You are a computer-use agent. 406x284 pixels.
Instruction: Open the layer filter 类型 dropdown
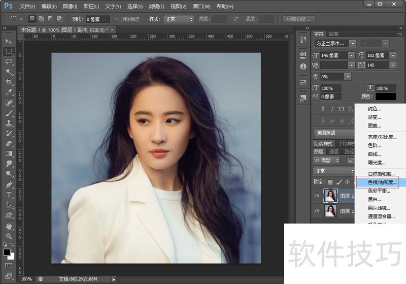click(326, 161)
